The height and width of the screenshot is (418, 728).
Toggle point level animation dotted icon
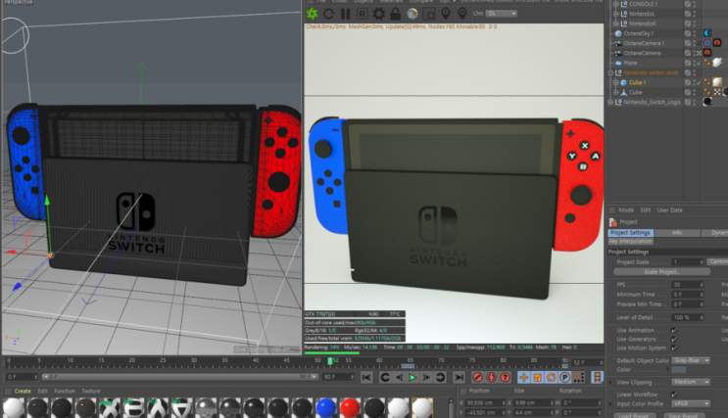click(x=578, y=377)
